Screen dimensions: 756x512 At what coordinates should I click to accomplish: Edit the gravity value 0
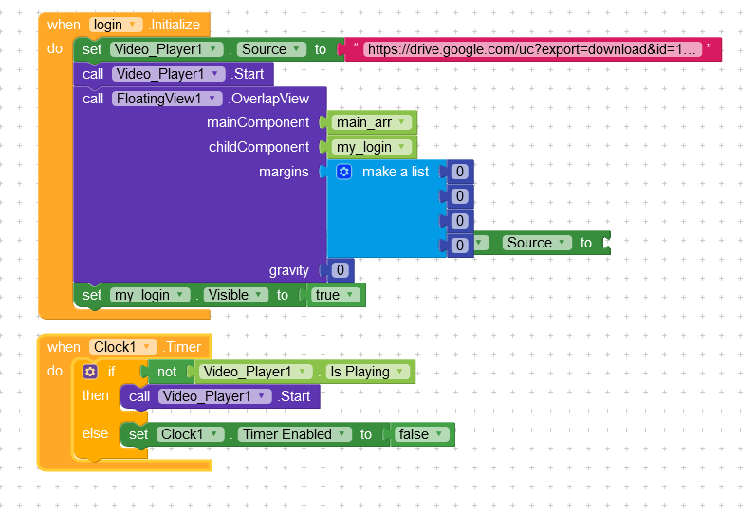340,270
